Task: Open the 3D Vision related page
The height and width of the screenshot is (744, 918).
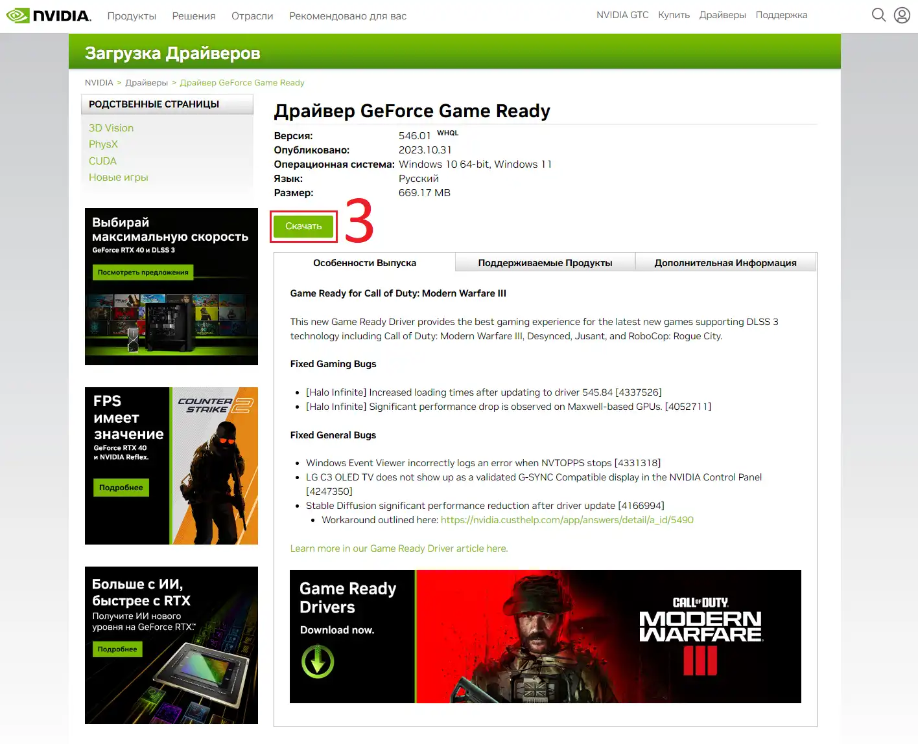Action: pos(111,128)
